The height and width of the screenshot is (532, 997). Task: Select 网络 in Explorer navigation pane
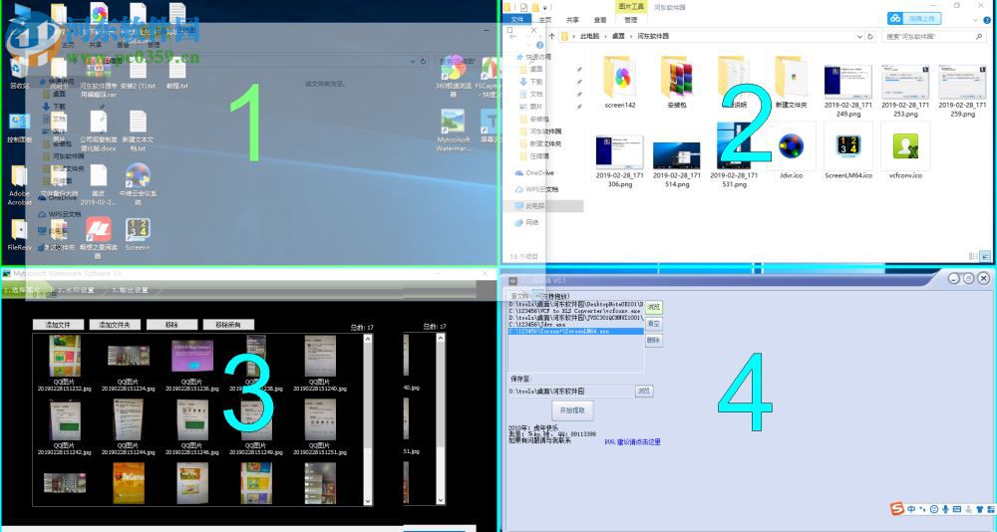[532, 222]
